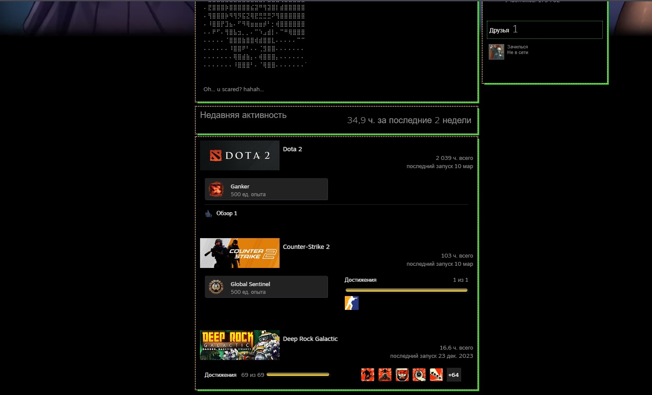Open the Dota 2 game banner
The height and width of the screenshot is (395, 652).
click(x=240, y=155)
